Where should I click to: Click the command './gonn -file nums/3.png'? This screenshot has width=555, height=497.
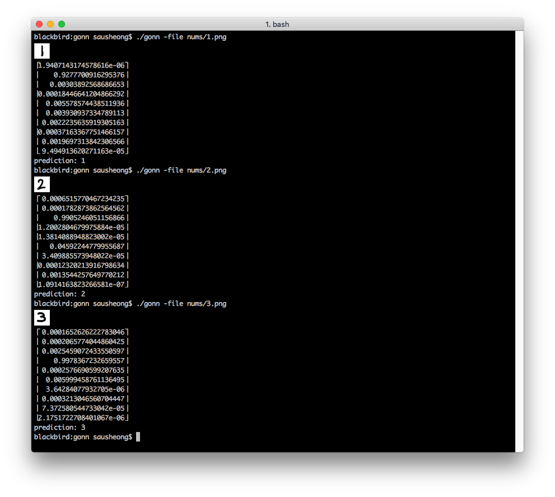[x=181, y=304]
